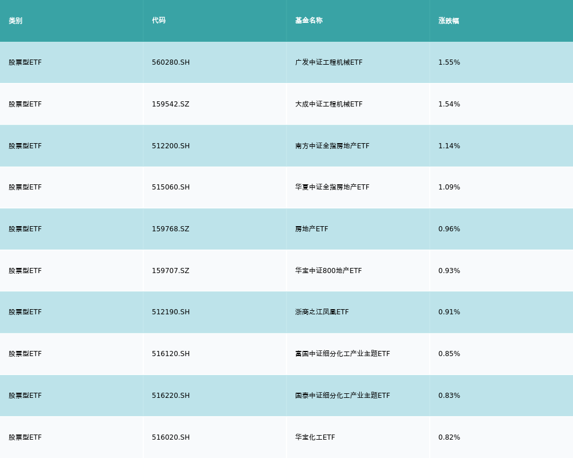Click the 房地产ETF fund name

[312, 229]
